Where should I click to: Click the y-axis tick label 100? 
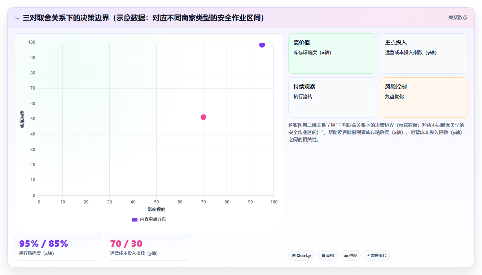32,43
